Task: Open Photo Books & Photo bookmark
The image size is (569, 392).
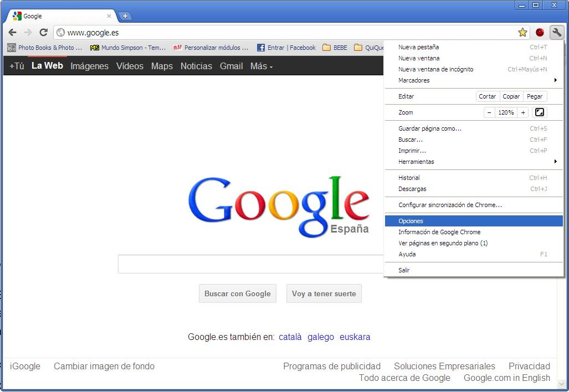Action: (45, 48)
